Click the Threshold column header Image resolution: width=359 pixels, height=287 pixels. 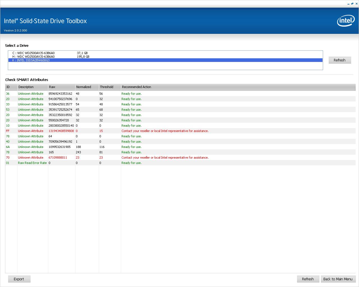tap(110, 87)
